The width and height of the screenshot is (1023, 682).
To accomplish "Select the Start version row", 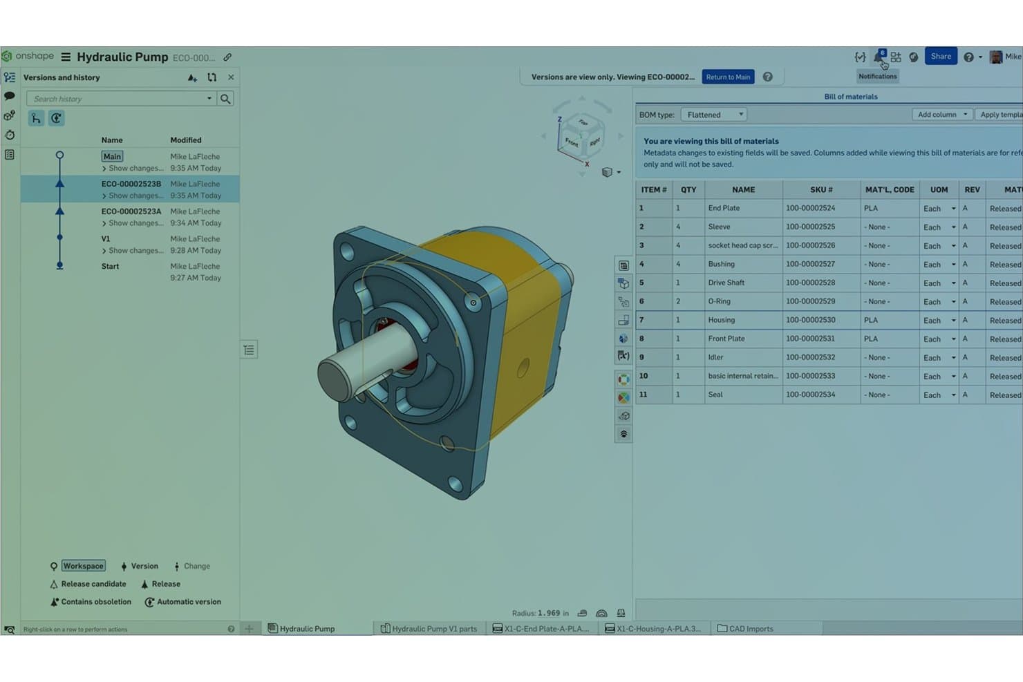I will pyautogui.click(x=130, y=272).
